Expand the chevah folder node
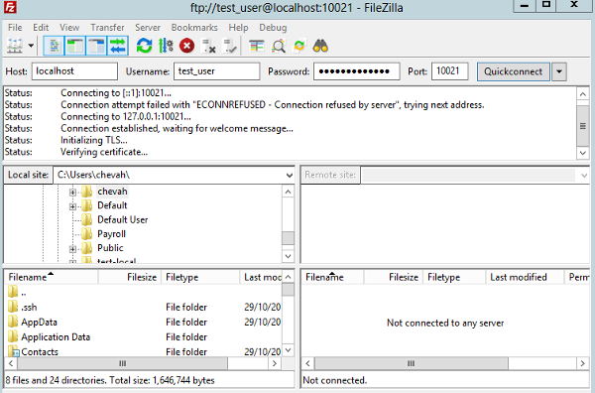The width and height of the screenshot is (595, 393). (x=72, y=193)
